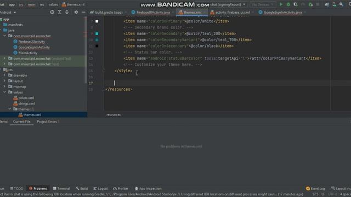The width and height of the screenshot is (351, 197).
Task: Open the Android project view dropdown
Action: pos(8,12)
